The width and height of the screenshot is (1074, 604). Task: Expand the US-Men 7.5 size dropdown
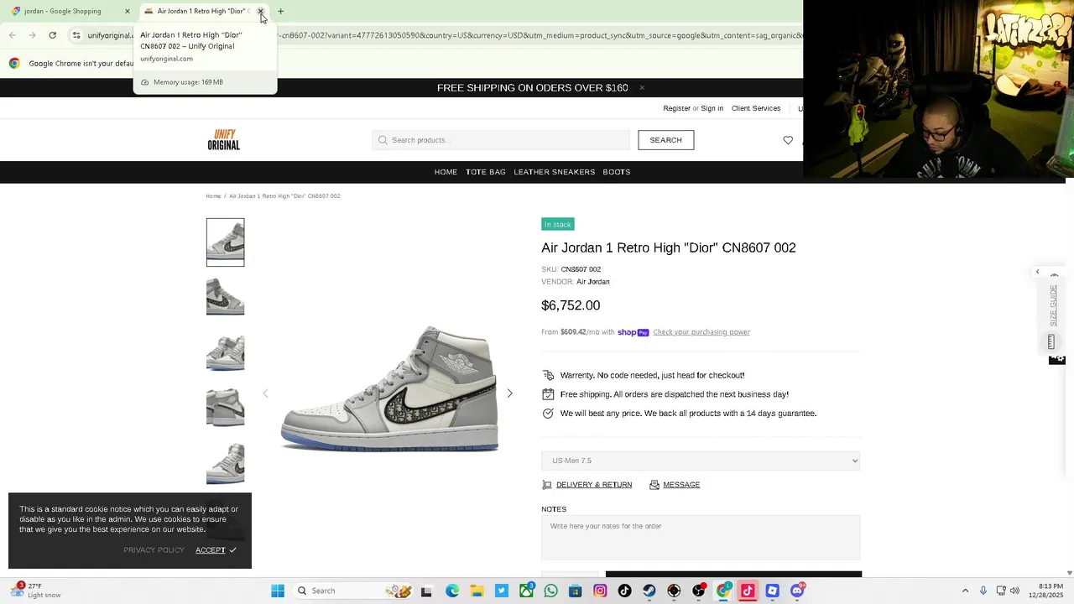pos(701,461)
